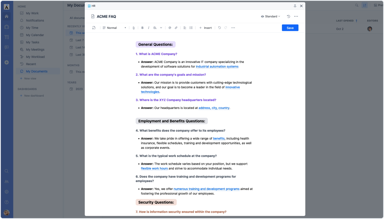Image resolution: width=384 pixels, height=219 pixels.
Task: Click the people icon in left sidebar
Action: pyautogui.click(x=7, y=181)
